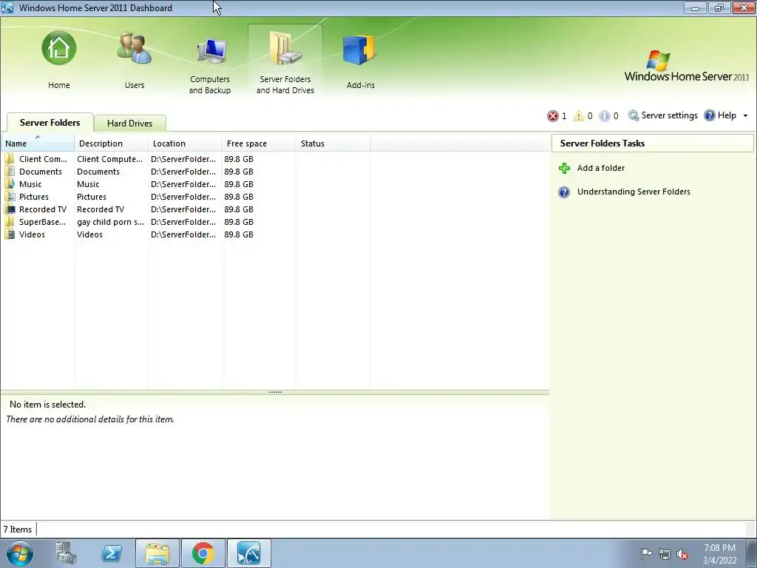Switch to the Hard Drives tab

(x=130, y=124)
